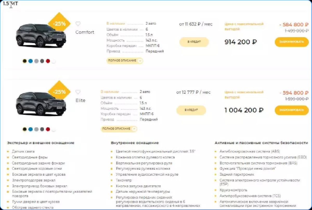
Task: Click "Экстерьер и внешнее оснащение" heading
Action: [x=41, y=143]
